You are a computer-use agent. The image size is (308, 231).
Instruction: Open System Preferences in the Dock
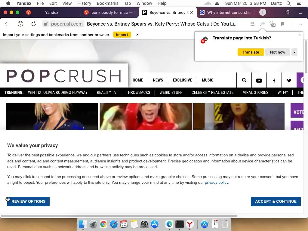click(x=144, y=224)
